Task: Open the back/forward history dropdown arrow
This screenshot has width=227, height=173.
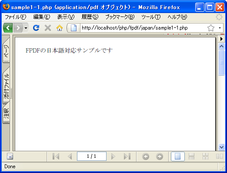Action: [x=26, y=28]
